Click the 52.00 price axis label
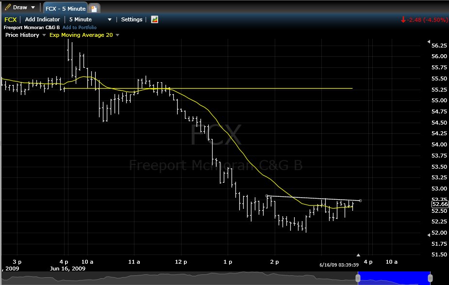Viewport: 449px width, 285px height. (x=439, y=232)
